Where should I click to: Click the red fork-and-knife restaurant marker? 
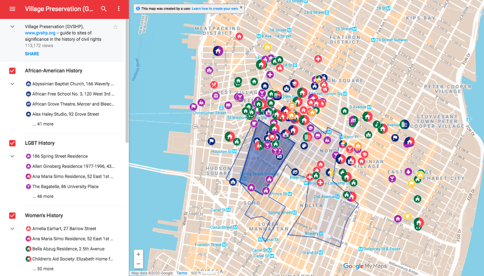[x=214, y=85]
